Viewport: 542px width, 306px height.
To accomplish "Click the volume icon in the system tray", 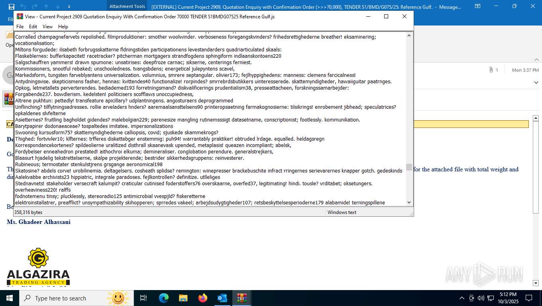I will tap(481, 298).
